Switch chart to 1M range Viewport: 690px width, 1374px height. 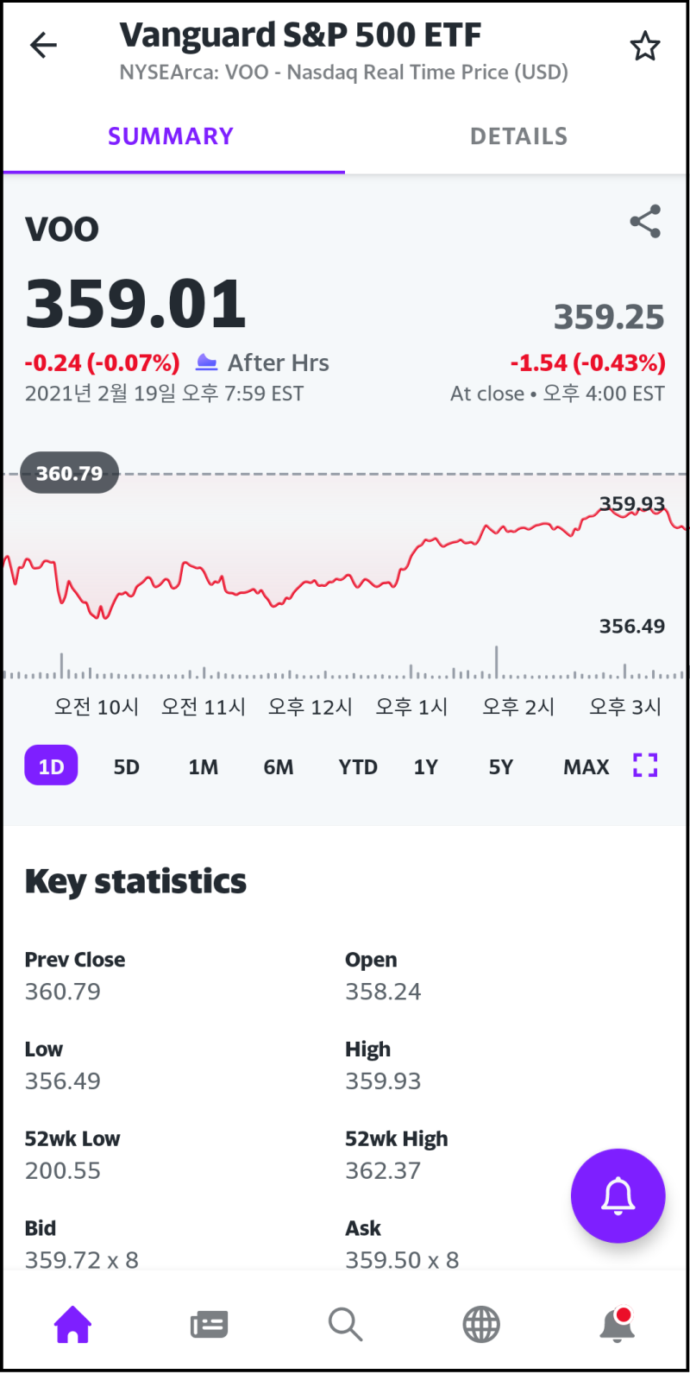coord(204,766)
